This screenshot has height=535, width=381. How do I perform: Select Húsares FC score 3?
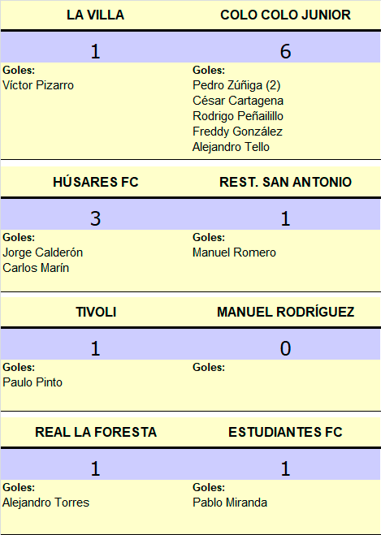click(x=95, y=218)
